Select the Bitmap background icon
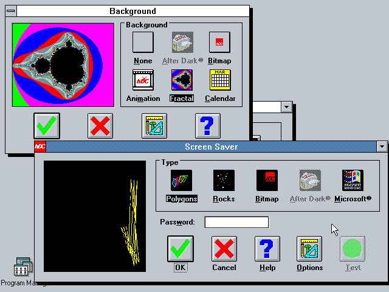This screenshot has width=389, height=292. click(x=219, y=42)
